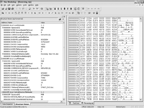Open the Disk menu
Image resolution: width=144 pixels, height=108 pixels.
click(13, 5)
